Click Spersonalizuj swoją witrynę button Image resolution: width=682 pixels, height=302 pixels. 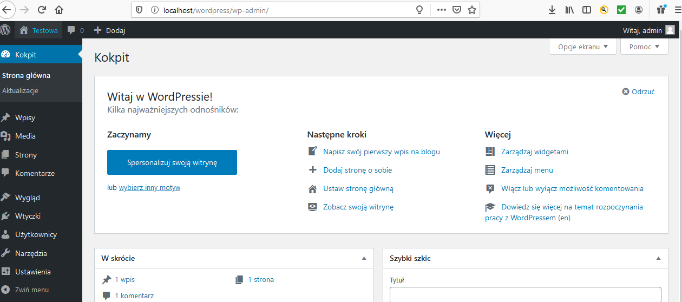point(172,162)
